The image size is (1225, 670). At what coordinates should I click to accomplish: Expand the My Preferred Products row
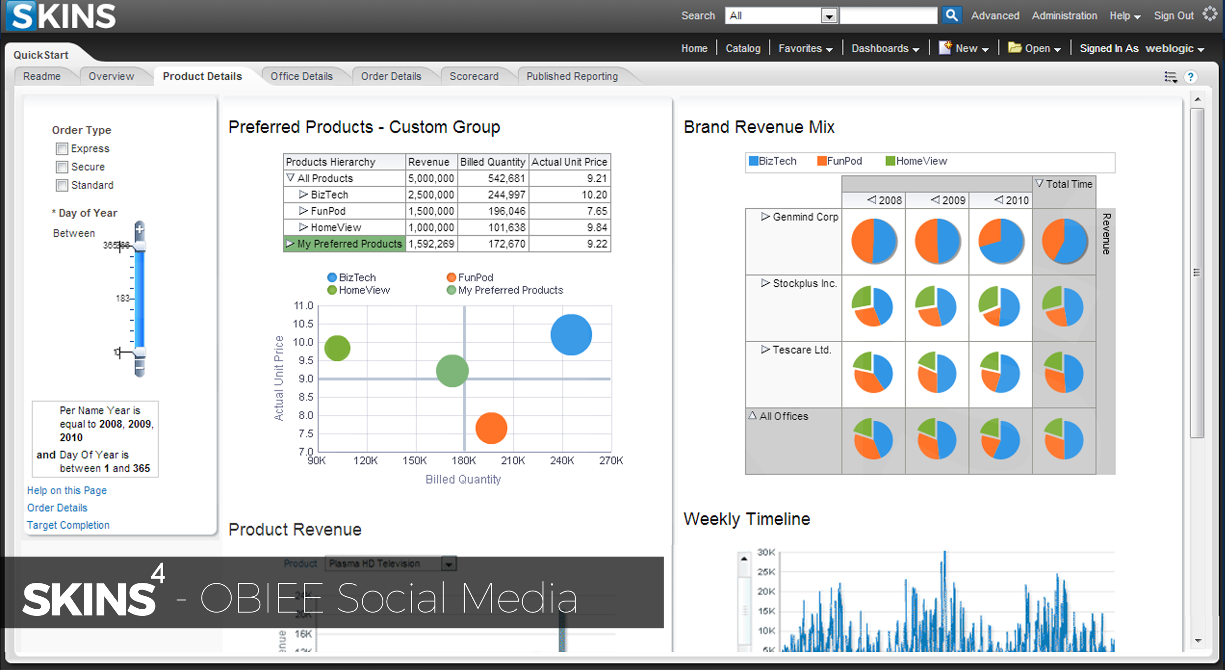pyautogui.click(x=290, y=244)
